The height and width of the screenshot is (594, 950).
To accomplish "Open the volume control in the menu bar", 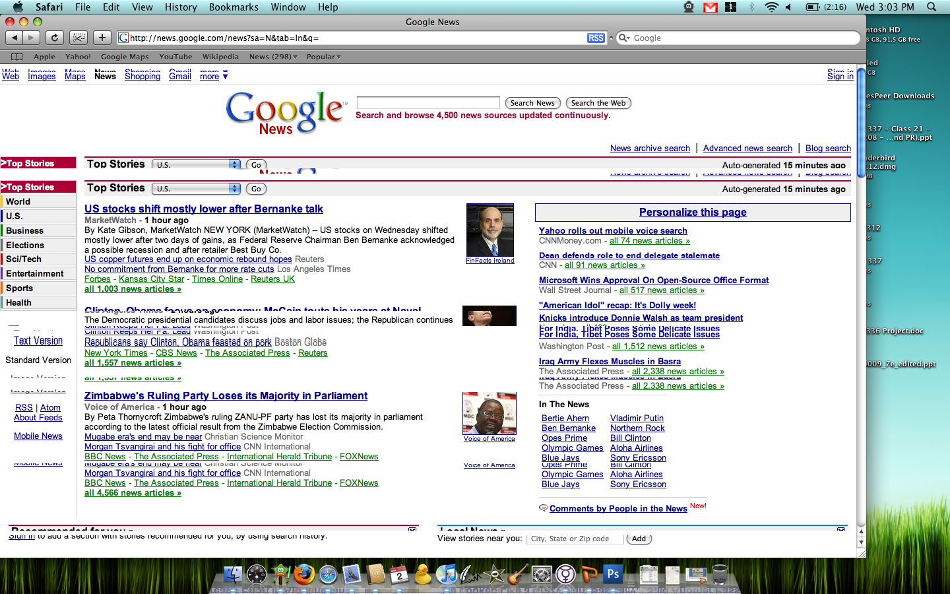I will click(789, 7).
